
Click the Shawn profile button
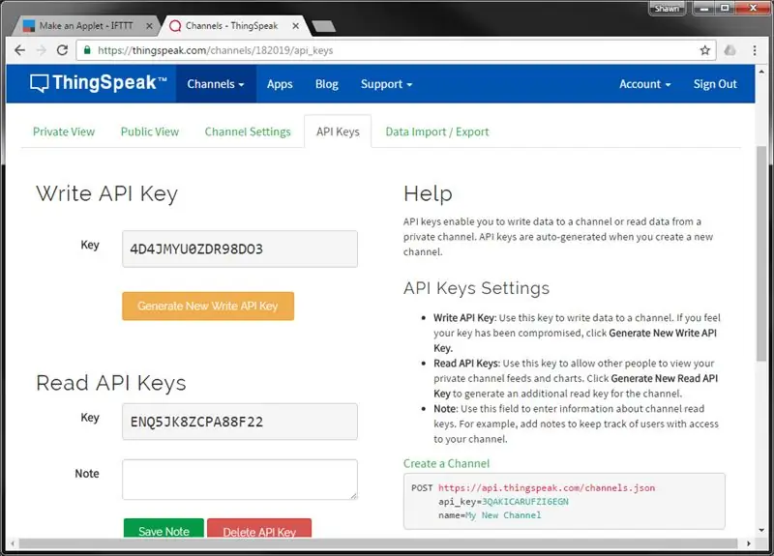(667, 9)
